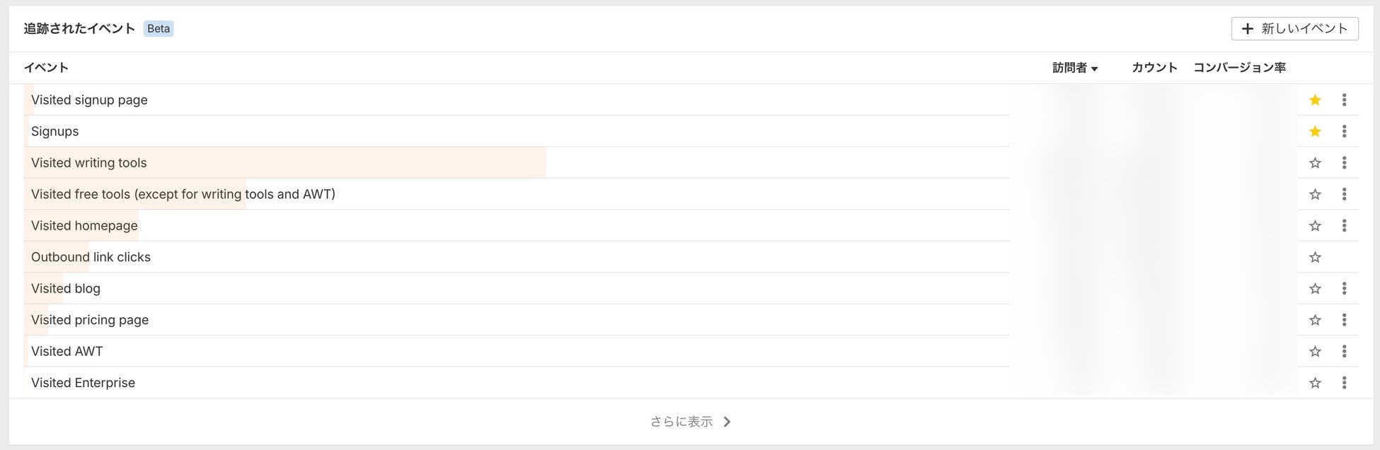Open three-dot menu for Visited pricing page
This screenshot has height=450, width=1380.
point(1344,320)
